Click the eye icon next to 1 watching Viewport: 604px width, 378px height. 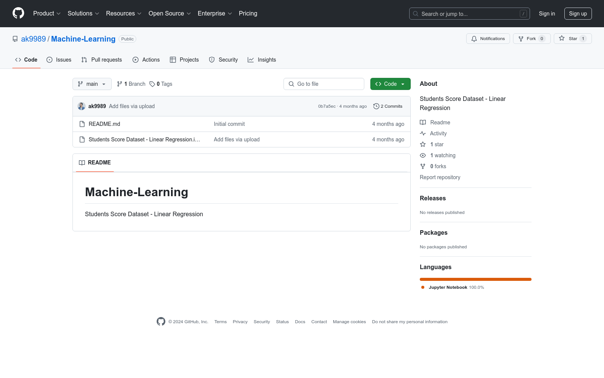[x=423, y=155]
